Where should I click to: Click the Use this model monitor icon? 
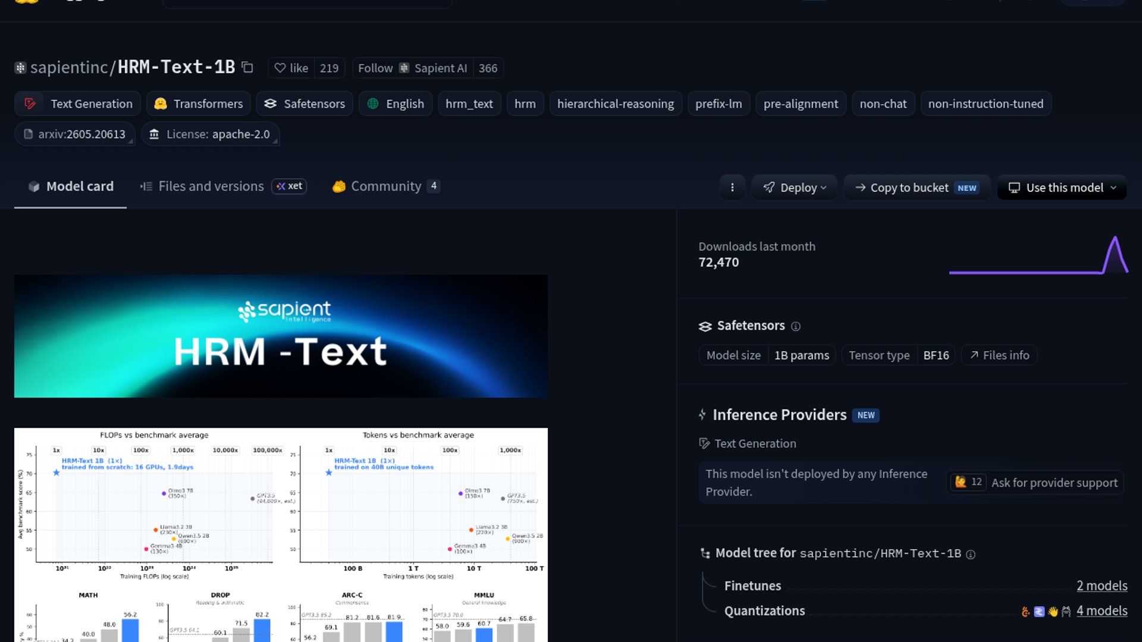click(1014, 188)
